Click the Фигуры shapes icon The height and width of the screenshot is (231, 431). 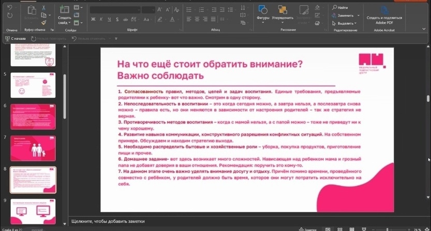(x=263, y=10)
